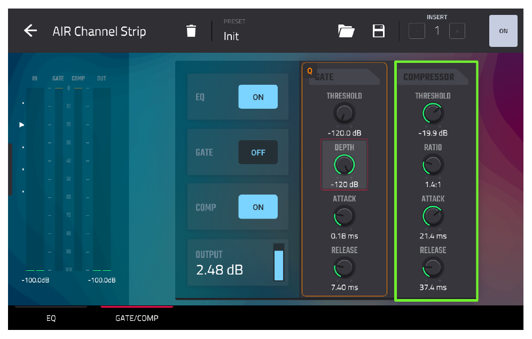Turn on the GATE switch
Viewport: 532px width, 339px height.
pos(258,152)
